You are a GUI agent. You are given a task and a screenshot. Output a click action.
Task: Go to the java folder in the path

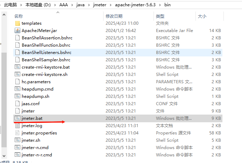80,5
